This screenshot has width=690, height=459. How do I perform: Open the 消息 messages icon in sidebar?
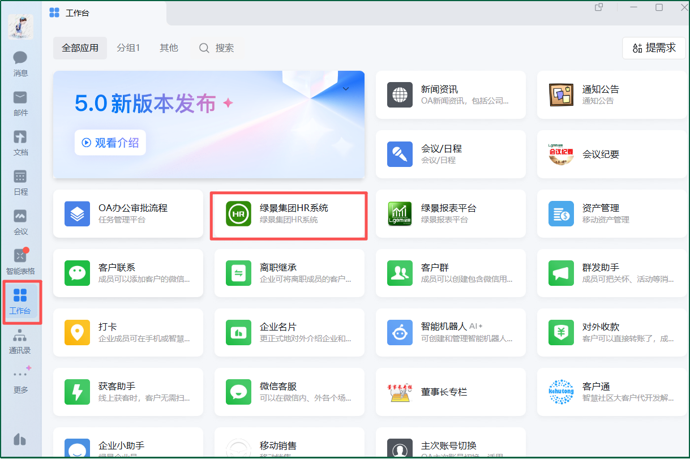[x=20, y=63]
